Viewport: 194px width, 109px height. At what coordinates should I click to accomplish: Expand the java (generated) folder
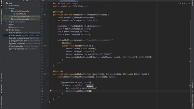(7, 22)
